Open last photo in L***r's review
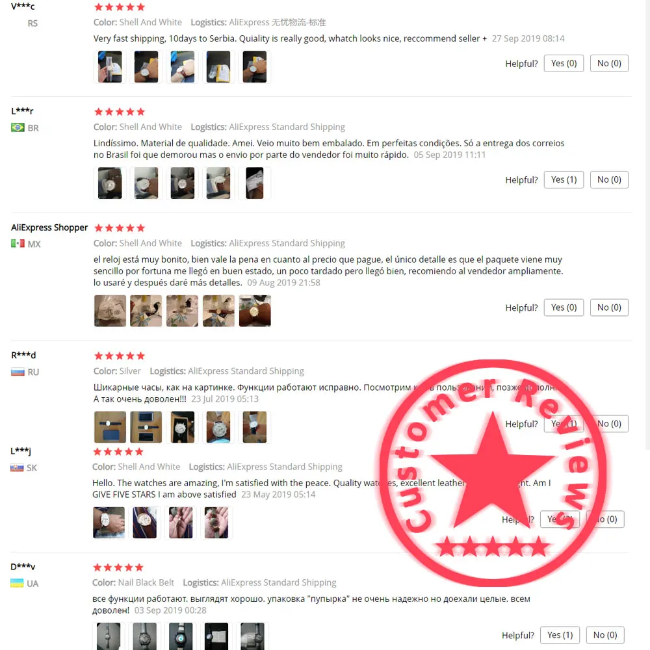 (x=255, y=183)
